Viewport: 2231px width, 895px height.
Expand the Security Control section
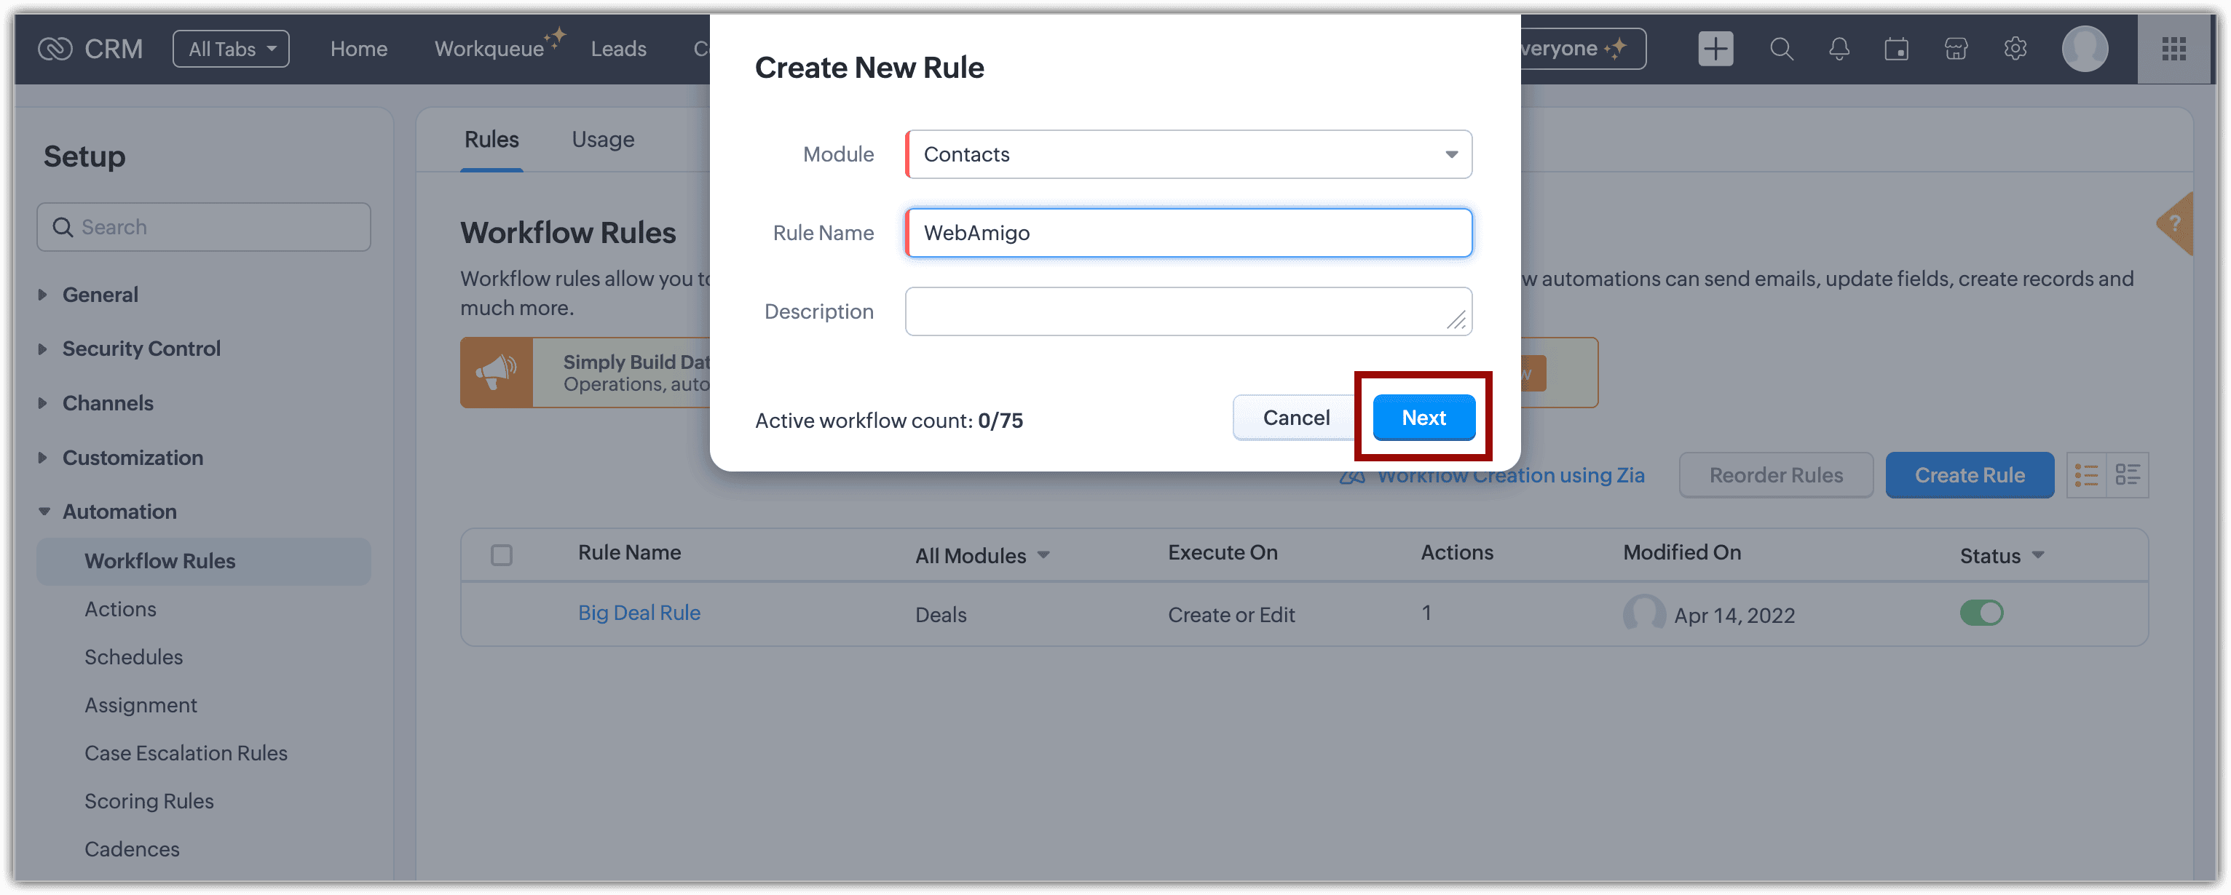coord(141,348)
